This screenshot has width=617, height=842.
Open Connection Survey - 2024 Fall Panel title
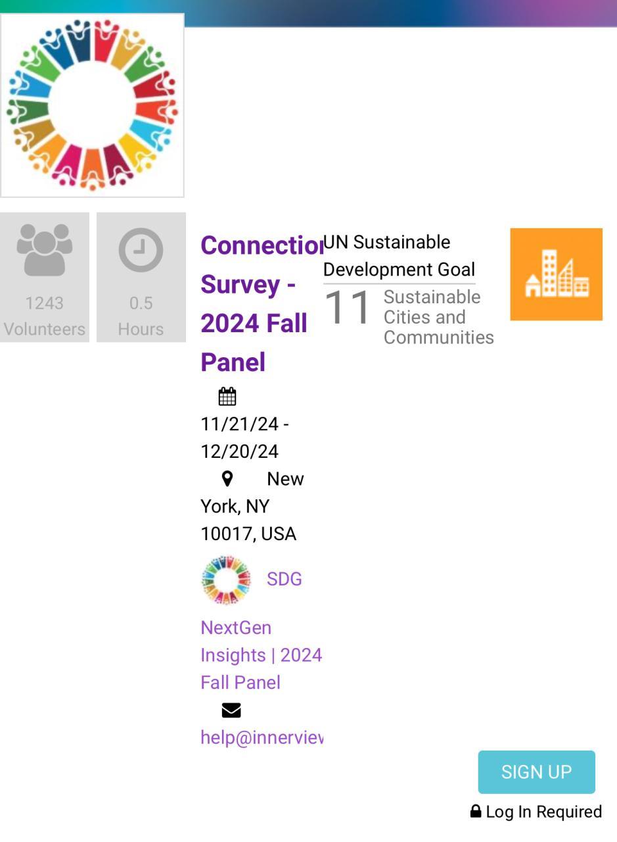coord(262,303)
